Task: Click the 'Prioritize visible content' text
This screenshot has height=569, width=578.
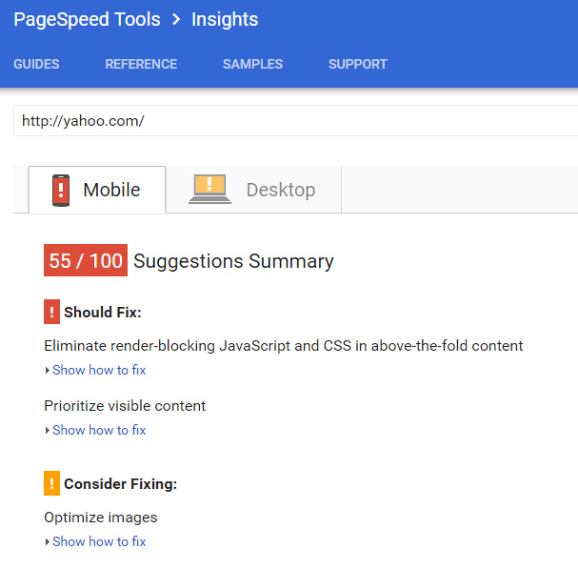Action: pyautogui.click(x=125, y=406)
